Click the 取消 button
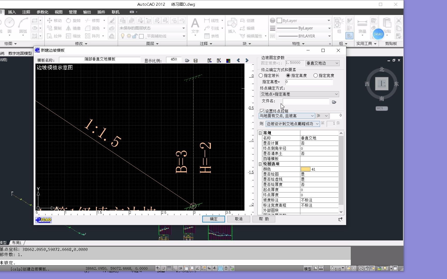 (x=238, y=219)
